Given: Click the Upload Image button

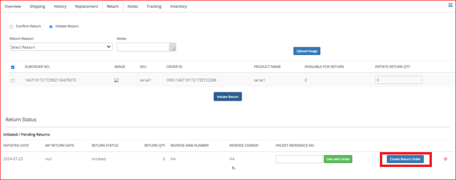Looking at the screenshot, I should (x=307, y=51).
